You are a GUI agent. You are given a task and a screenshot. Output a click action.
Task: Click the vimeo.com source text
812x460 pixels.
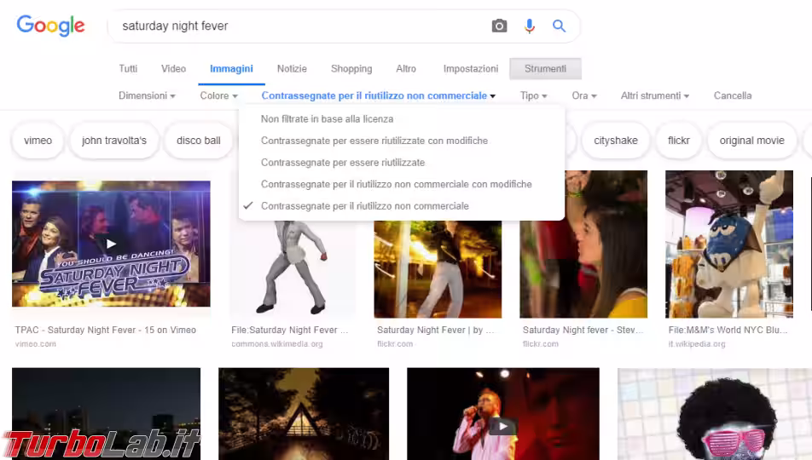tap(36, 344)
